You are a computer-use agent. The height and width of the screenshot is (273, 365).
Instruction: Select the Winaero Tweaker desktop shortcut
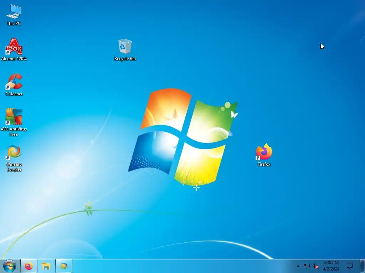coord(14,159)
